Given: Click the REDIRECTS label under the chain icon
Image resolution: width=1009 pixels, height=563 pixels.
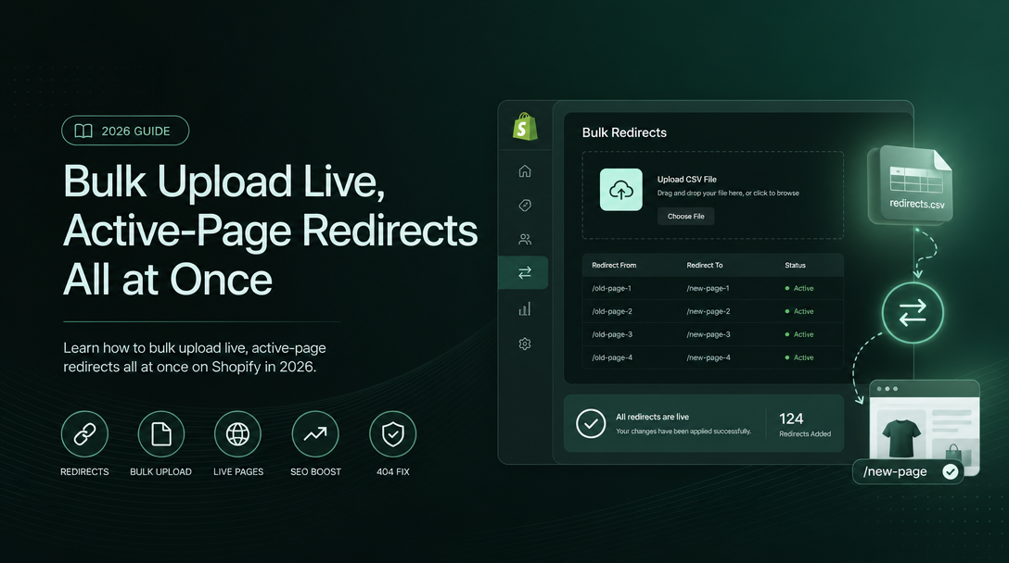Looking at the screenshot, I should click(x=84, y=471).
